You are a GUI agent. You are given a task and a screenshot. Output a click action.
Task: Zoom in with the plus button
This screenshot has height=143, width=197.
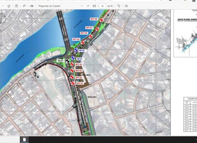88,6
